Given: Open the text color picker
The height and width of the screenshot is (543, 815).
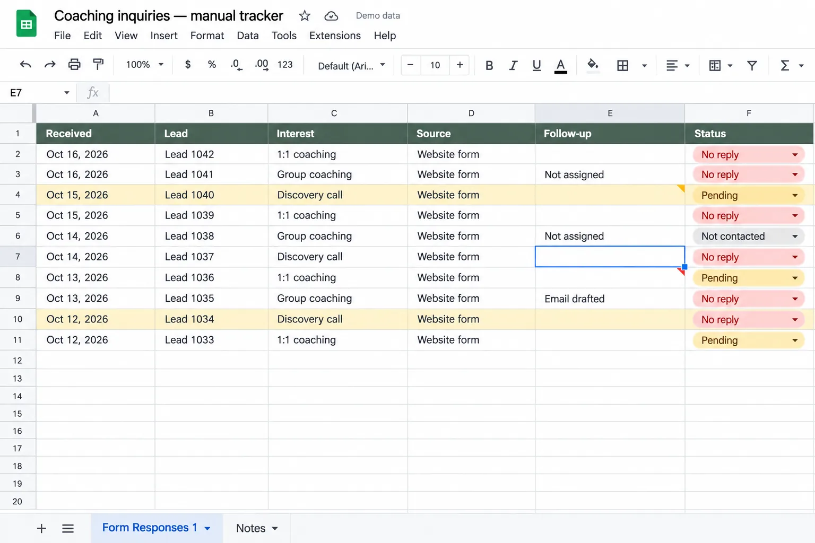Looking at the screenshot, I should [x=560, y=66].
